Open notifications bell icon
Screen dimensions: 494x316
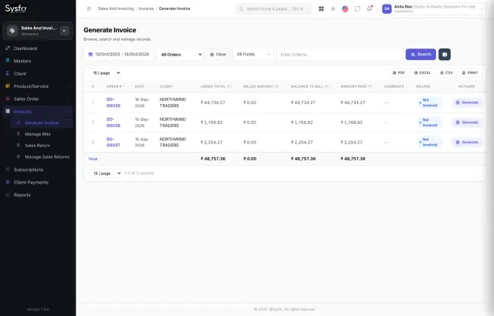(369, 8)
